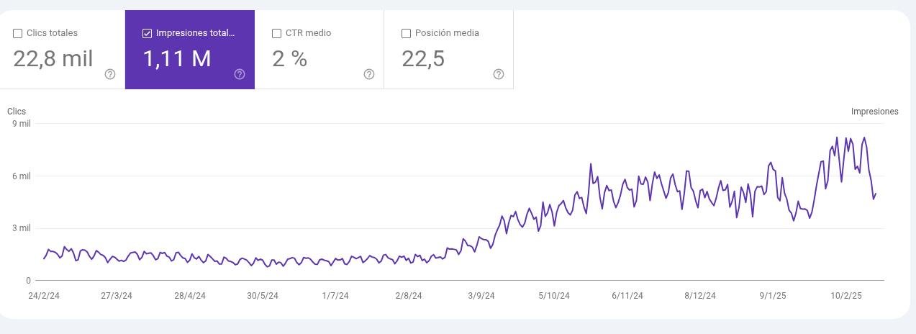
Task: Uncheck the Impresiones totales checkbox
Action: (148, 33)
